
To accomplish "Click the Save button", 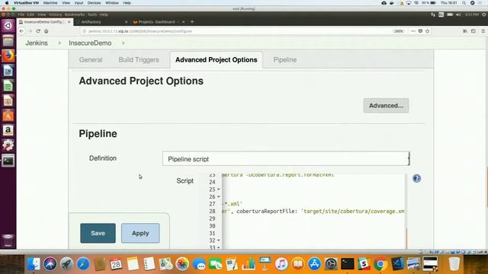I will 98,233.
